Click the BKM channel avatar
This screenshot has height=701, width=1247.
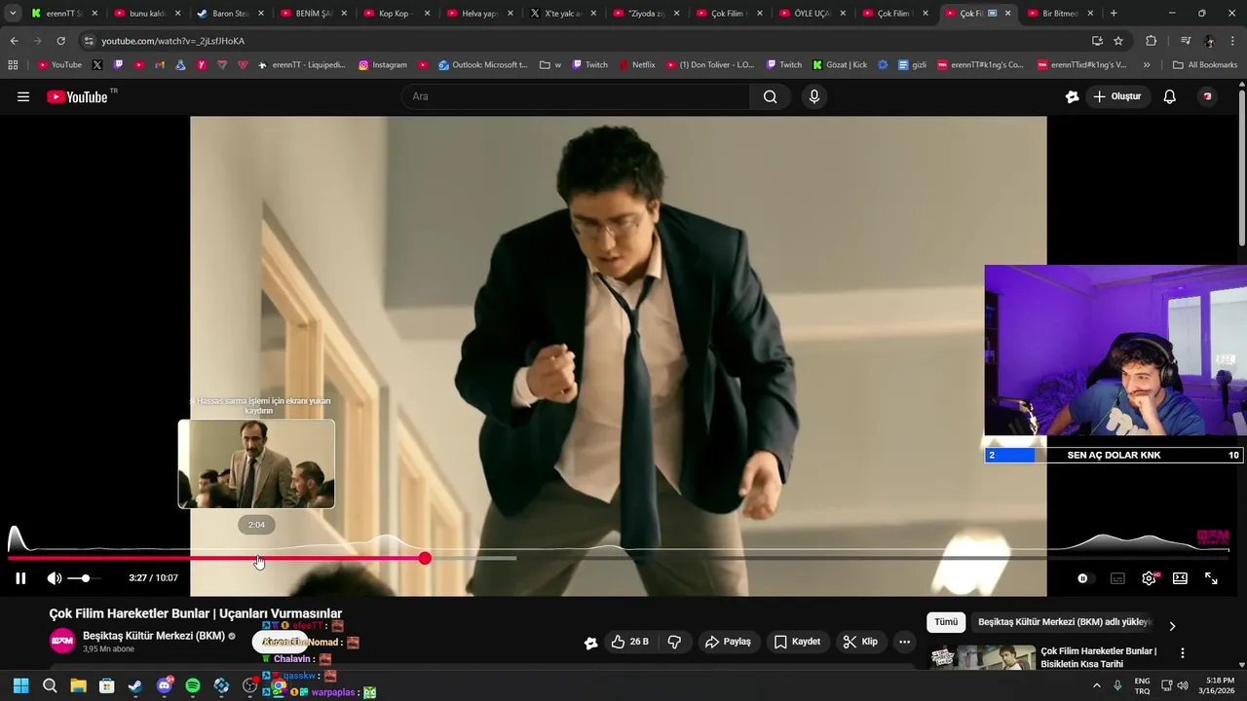coord(62,641)
